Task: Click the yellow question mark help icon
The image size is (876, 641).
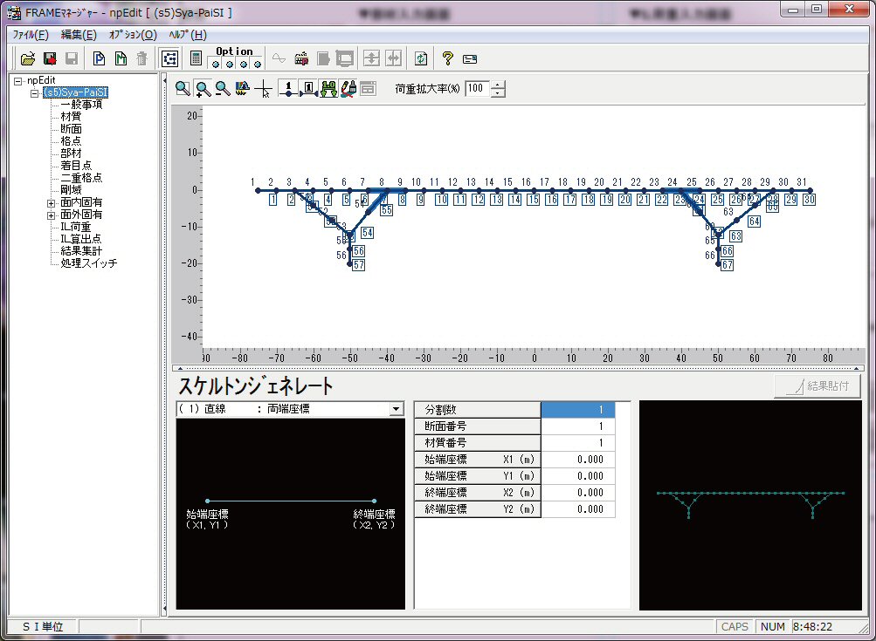Action: (448, 58)
